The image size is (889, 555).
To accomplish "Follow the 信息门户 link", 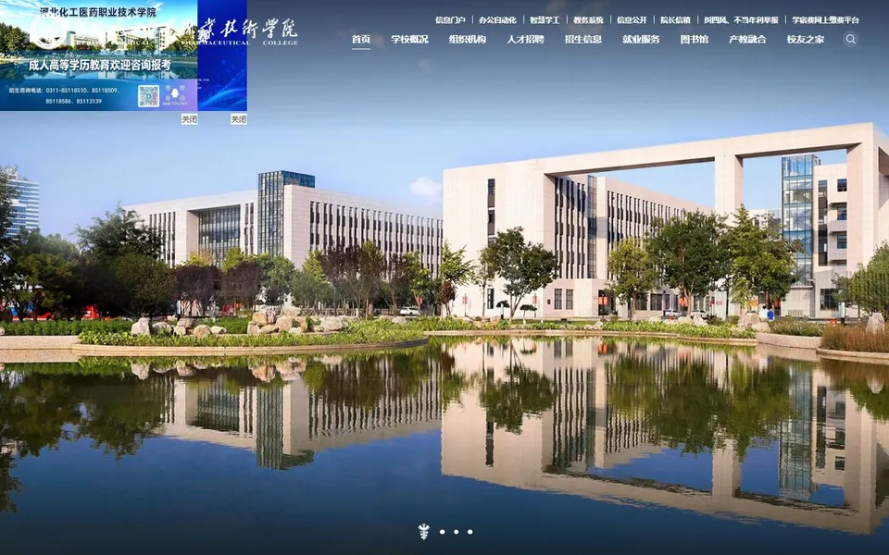I will tap(450, 19).
